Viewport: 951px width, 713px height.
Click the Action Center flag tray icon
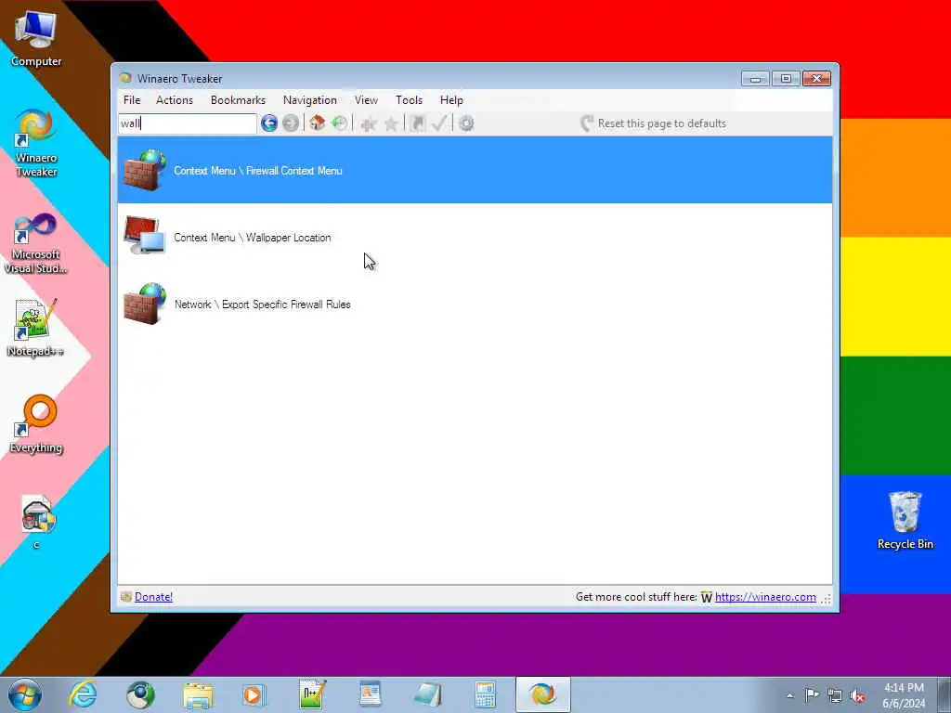click(x=812, y=694)
